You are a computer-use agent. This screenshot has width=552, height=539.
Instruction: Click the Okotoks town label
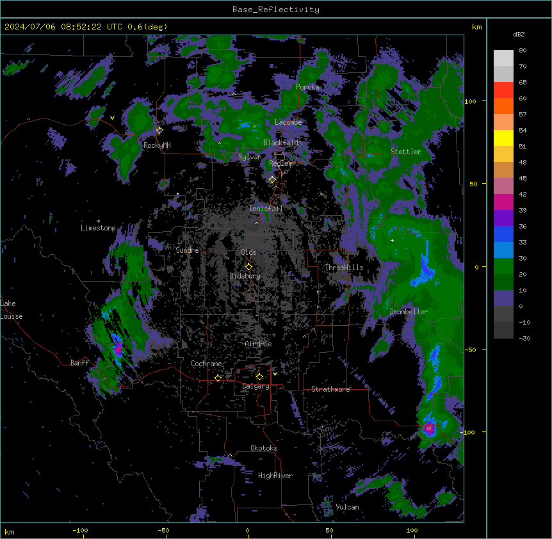[264, 448]
